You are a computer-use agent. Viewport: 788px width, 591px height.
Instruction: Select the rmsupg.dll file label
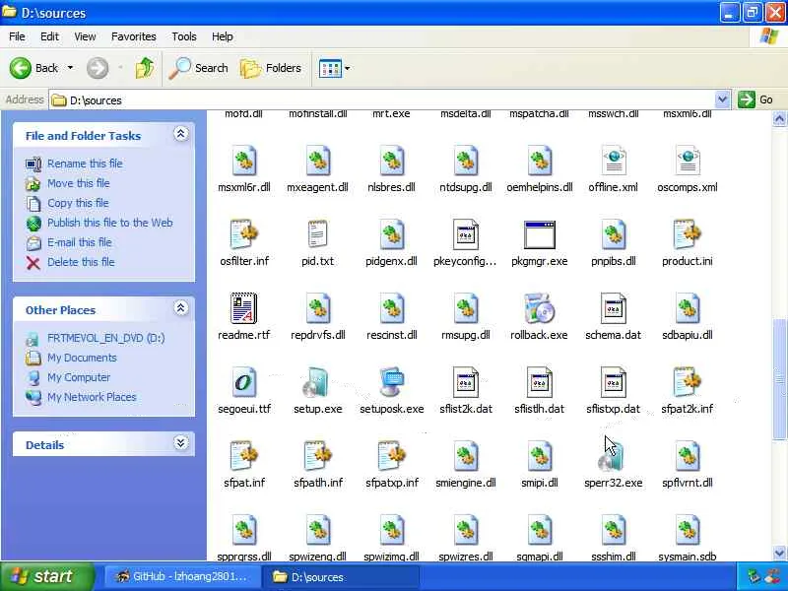465,335
